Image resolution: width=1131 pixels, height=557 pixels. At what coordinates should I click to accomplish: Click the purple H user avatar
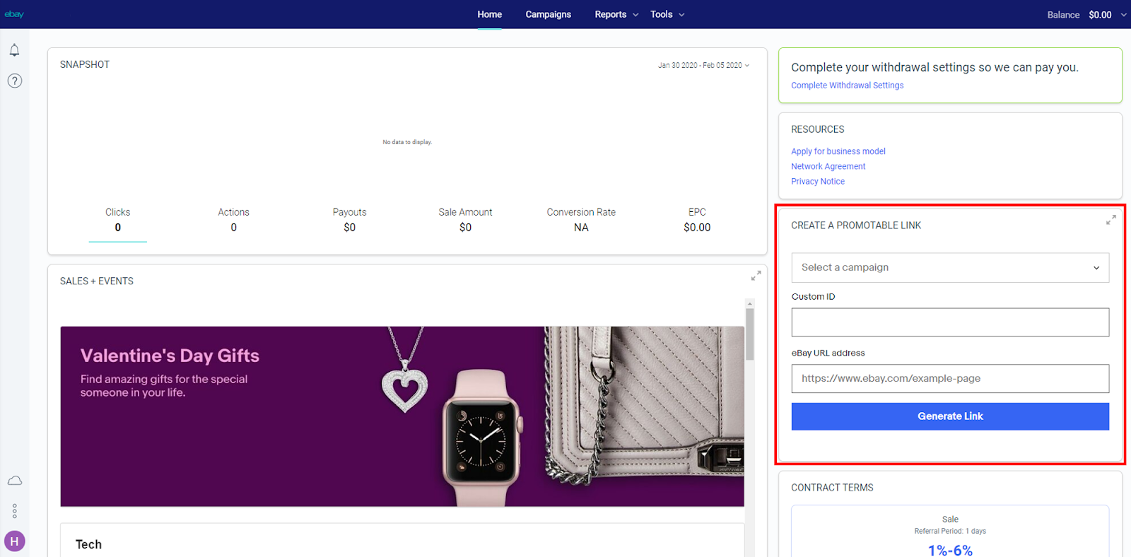(14, 541)
